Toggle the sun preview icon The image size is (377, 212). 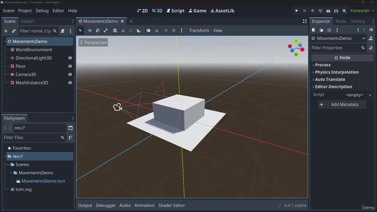[x=166, y=30]
